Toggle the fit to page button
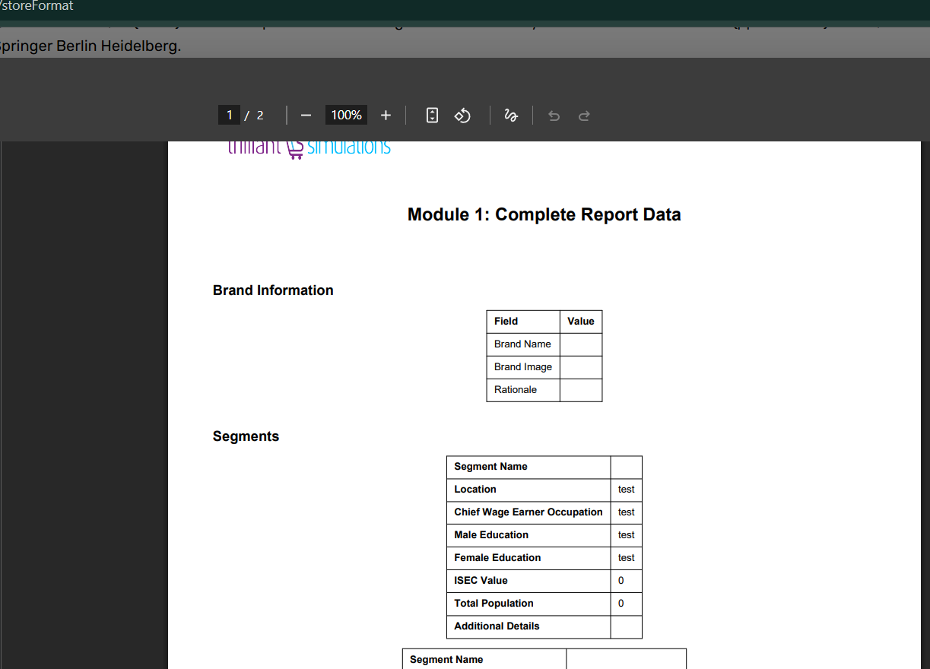Viewport: 930px width, 669px height. 432,116
